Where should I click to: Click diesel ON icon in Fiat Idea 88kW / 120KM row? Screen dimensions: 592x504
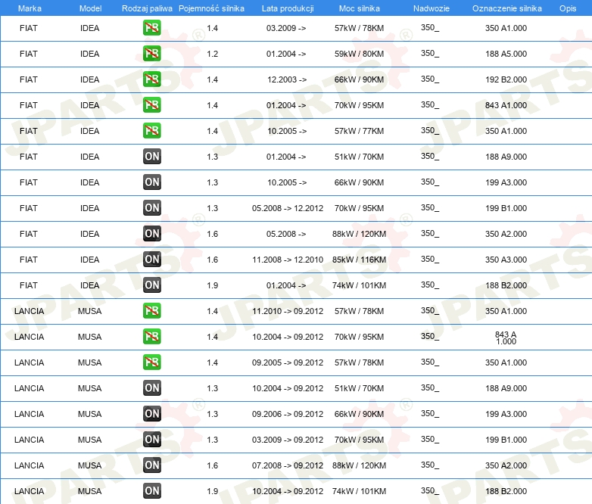(x=151, y=233)
